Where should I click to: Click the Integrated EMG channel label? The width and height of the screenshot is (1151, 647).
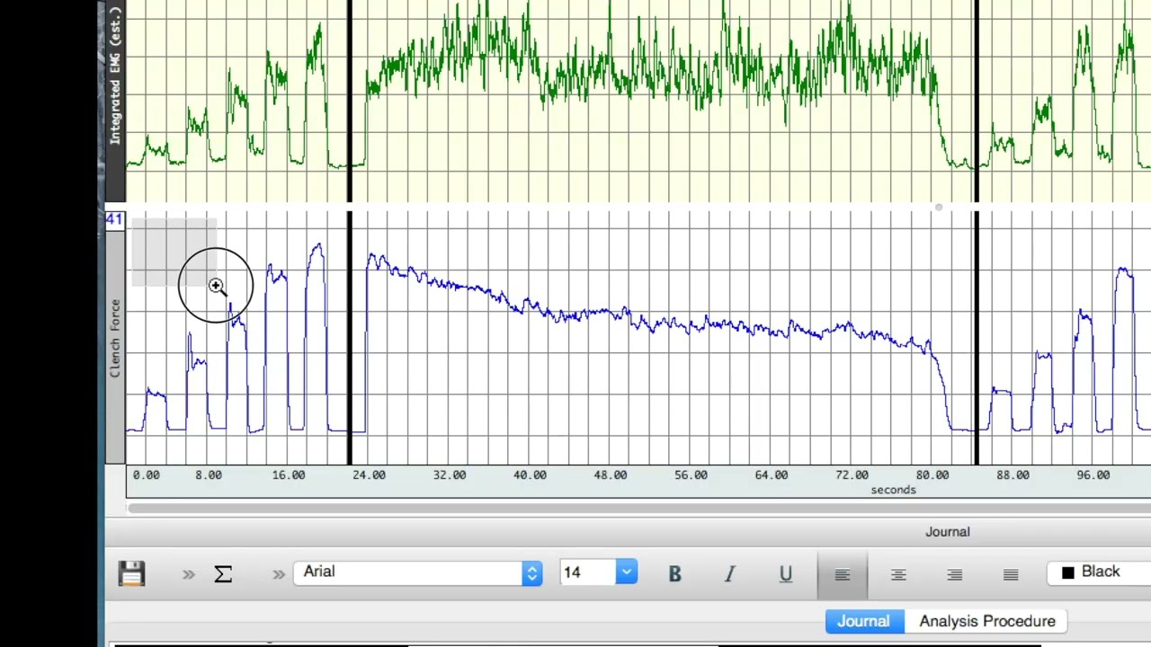(115, 75)
